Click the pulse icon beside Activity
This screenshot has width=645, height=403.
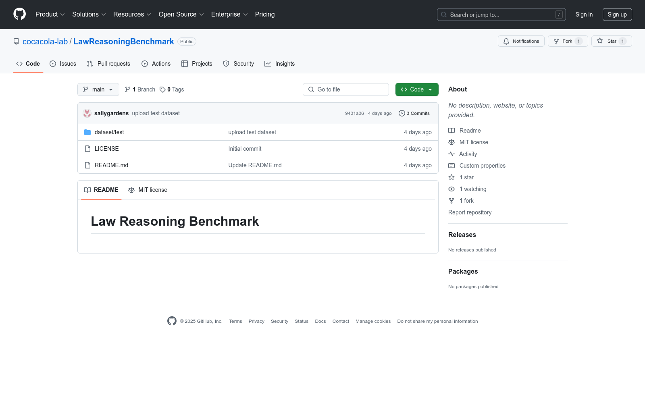point(451,154)
